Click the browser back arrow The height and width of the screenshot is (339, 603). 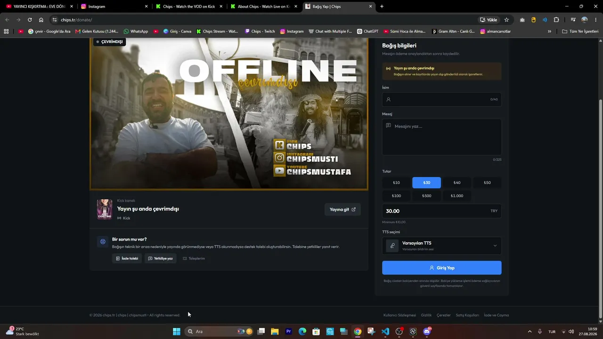7,20
